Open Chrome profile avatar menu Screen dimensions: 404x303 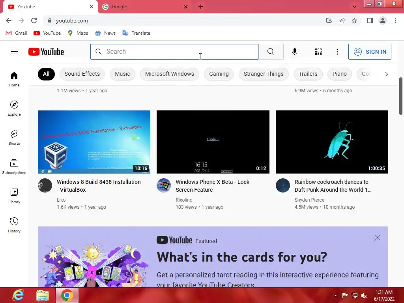tap(383, 21)
